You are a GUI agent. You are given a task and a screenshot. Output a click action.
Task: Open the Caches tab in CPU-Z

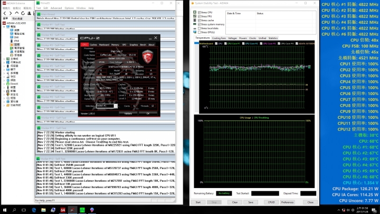[93, 44]
